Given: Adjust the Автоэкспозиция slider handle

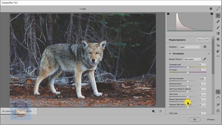Looking at the screenshot, I should pos(188,81).
